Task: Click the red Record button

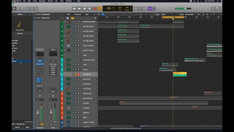Action: pyautogui.click(x=95, y=9)
